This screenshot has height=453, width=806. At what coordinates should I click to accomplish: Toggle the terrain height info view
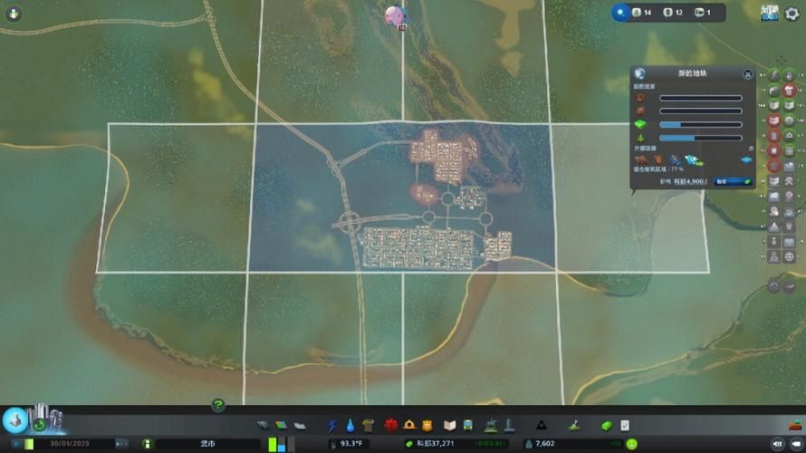click(774, 226)
